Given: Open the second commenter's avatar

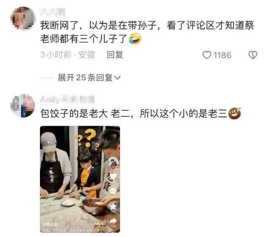Looking at the screenshot, I should [x=23, y=106].
